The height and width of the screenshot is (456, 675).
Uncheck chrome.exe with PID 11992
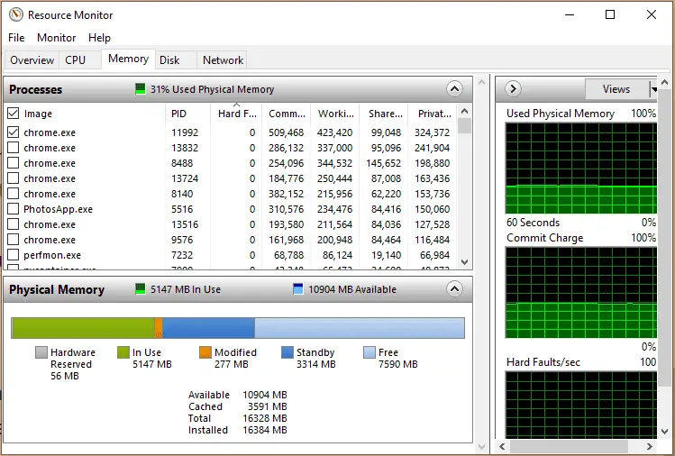coord(14,132)
